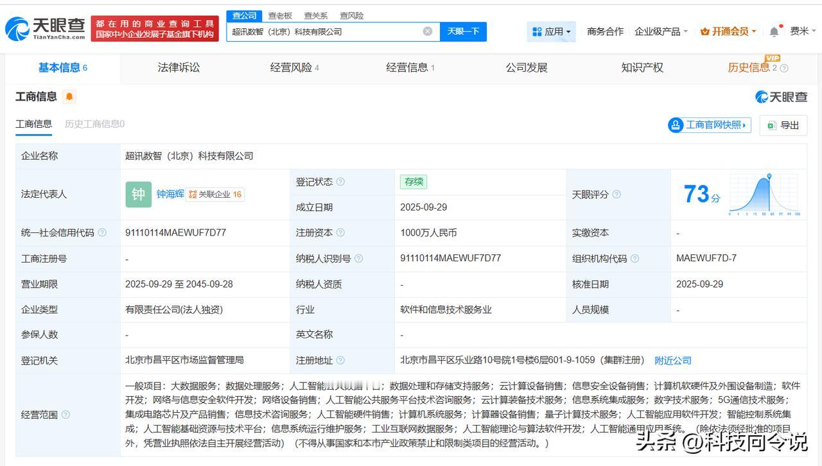Click the help icon beside 组织机构代码
Viewport: 822px width, 466px height.
[x=634, y=259]
